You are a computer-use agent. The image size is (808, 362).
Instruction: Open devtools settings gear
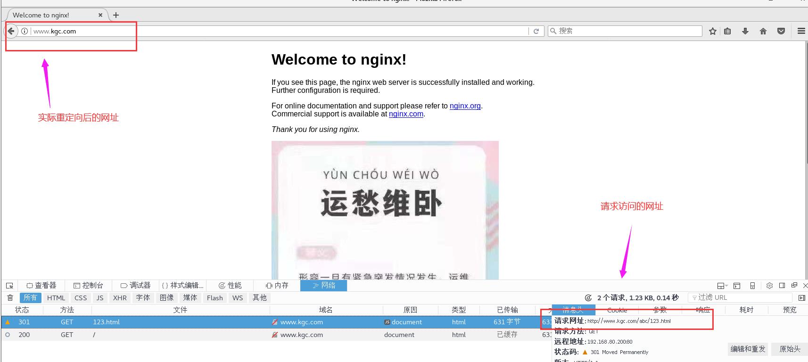[769, 286]
